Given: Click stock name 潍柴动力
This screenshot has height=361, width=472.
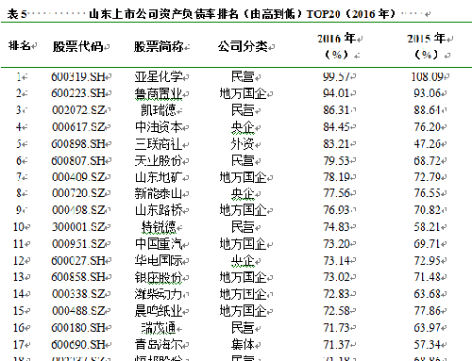Looking at the screenshot, I should tap(159, 294).
